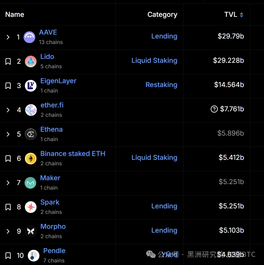
Task: Expand the Morpho row chevron
Action: pyautogui.click(x=8, y=231)
